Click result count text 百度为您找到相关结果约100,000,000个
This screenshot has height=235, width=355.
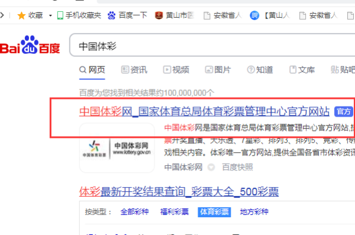pyautogui.click(x=147, y=93)
